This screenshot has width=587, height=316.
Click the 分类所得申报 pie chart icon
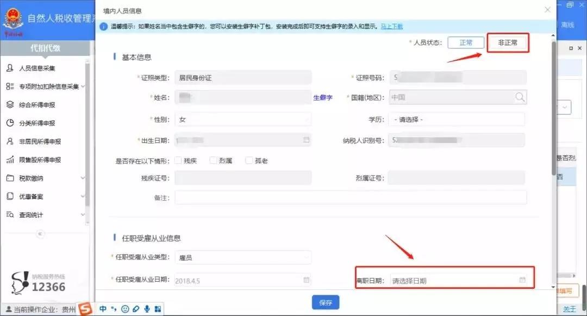[x=10, y=123]
